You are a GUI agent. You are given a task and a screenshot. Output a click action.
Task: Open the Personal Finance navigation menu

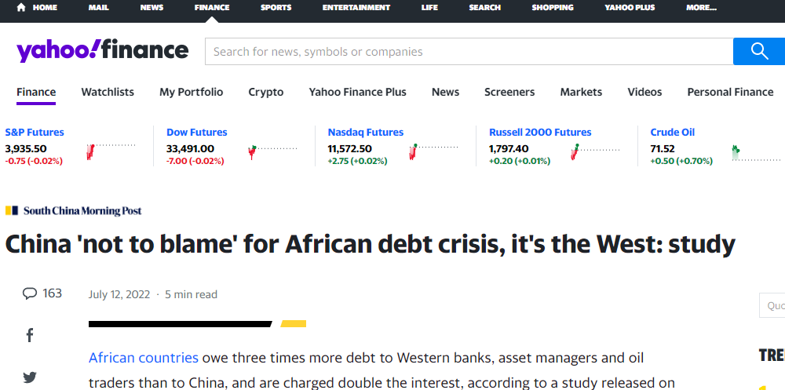point(730,92)
